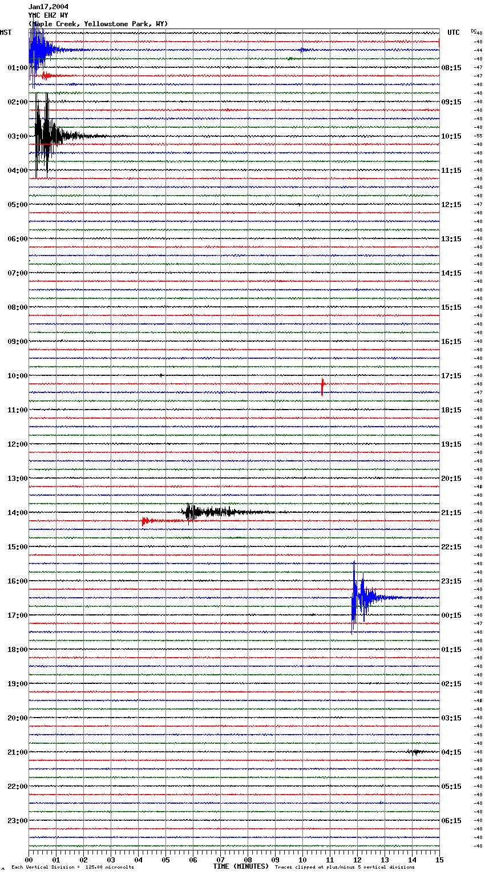Click the 05:00 MST time label

pos(18,204)
